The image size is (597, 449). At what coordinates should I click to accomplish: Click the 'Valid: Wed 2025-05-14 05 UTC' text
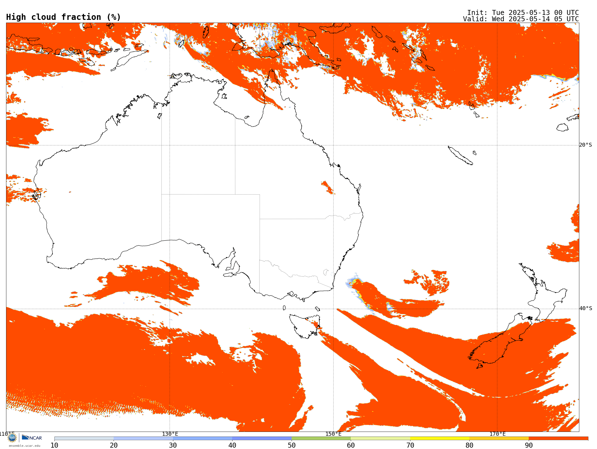coord(521,19)
